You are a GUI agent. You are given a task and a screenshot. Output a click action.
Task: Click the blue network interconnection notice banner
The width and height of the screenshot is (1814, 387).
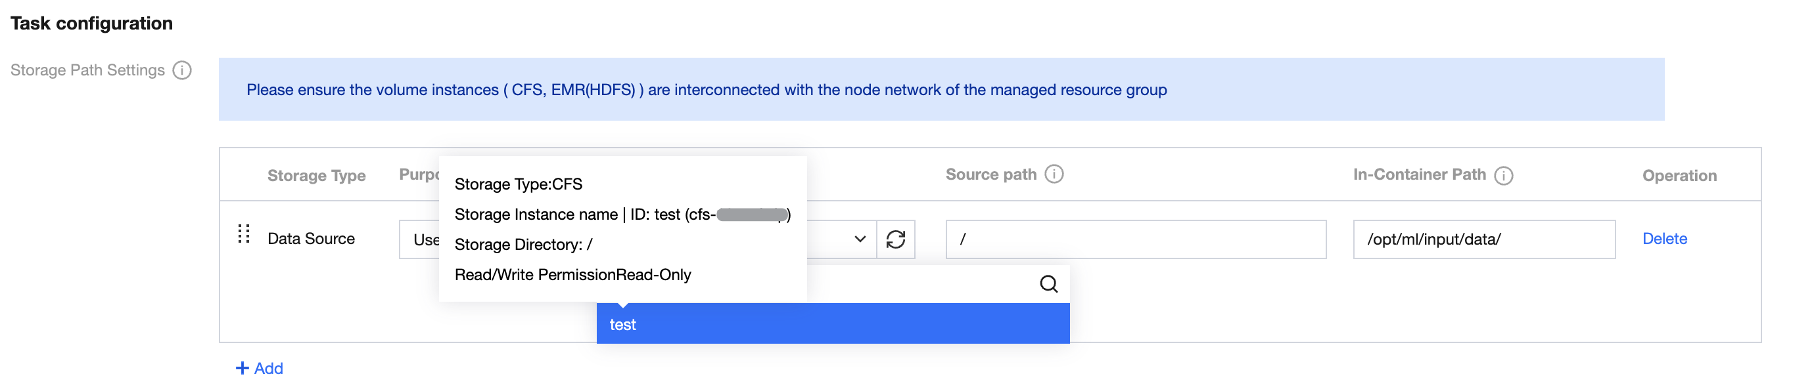[x=940, y=90]
